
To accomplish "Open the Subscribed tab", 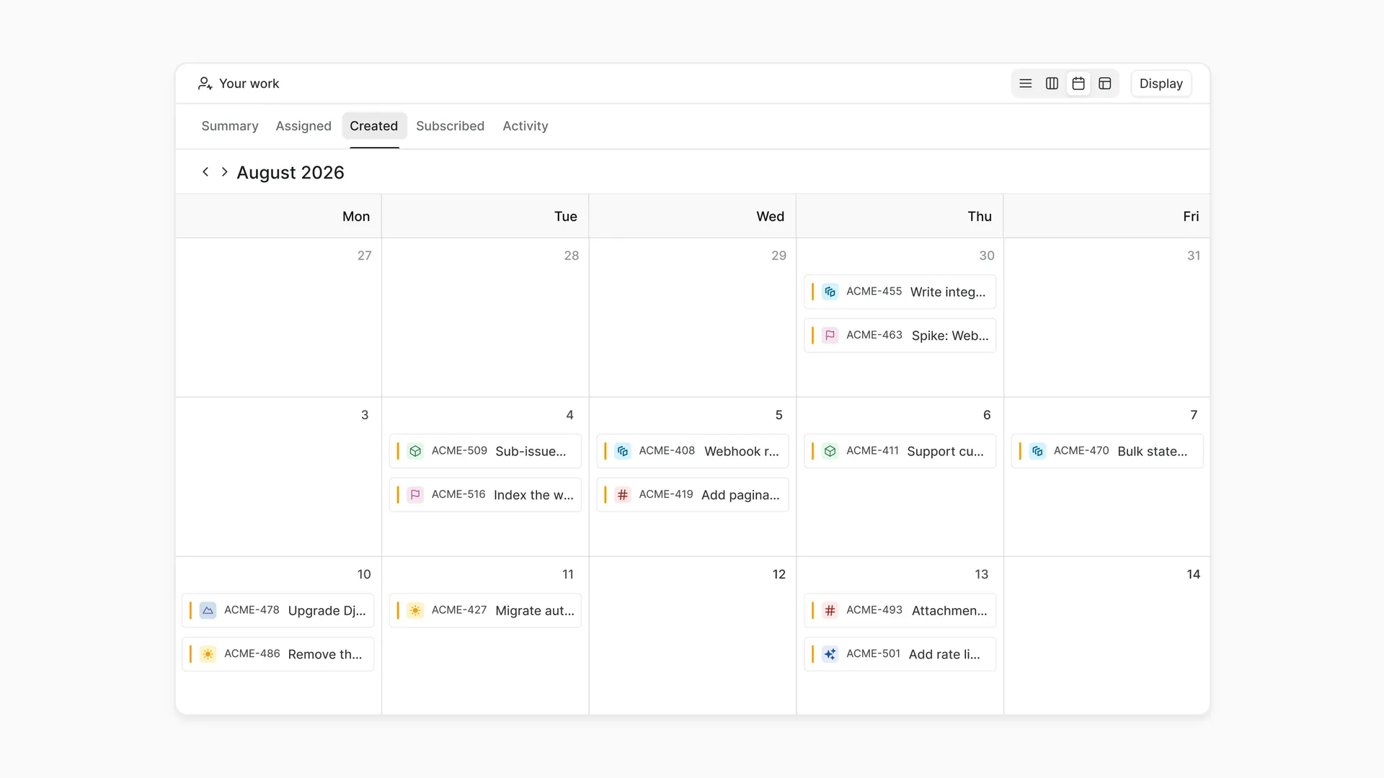I will (x=450, y=126).
